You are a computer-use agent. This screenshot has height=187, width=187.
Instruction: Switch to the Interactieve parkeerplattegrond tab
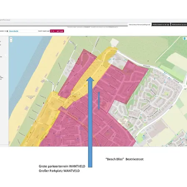coord(140,25)
